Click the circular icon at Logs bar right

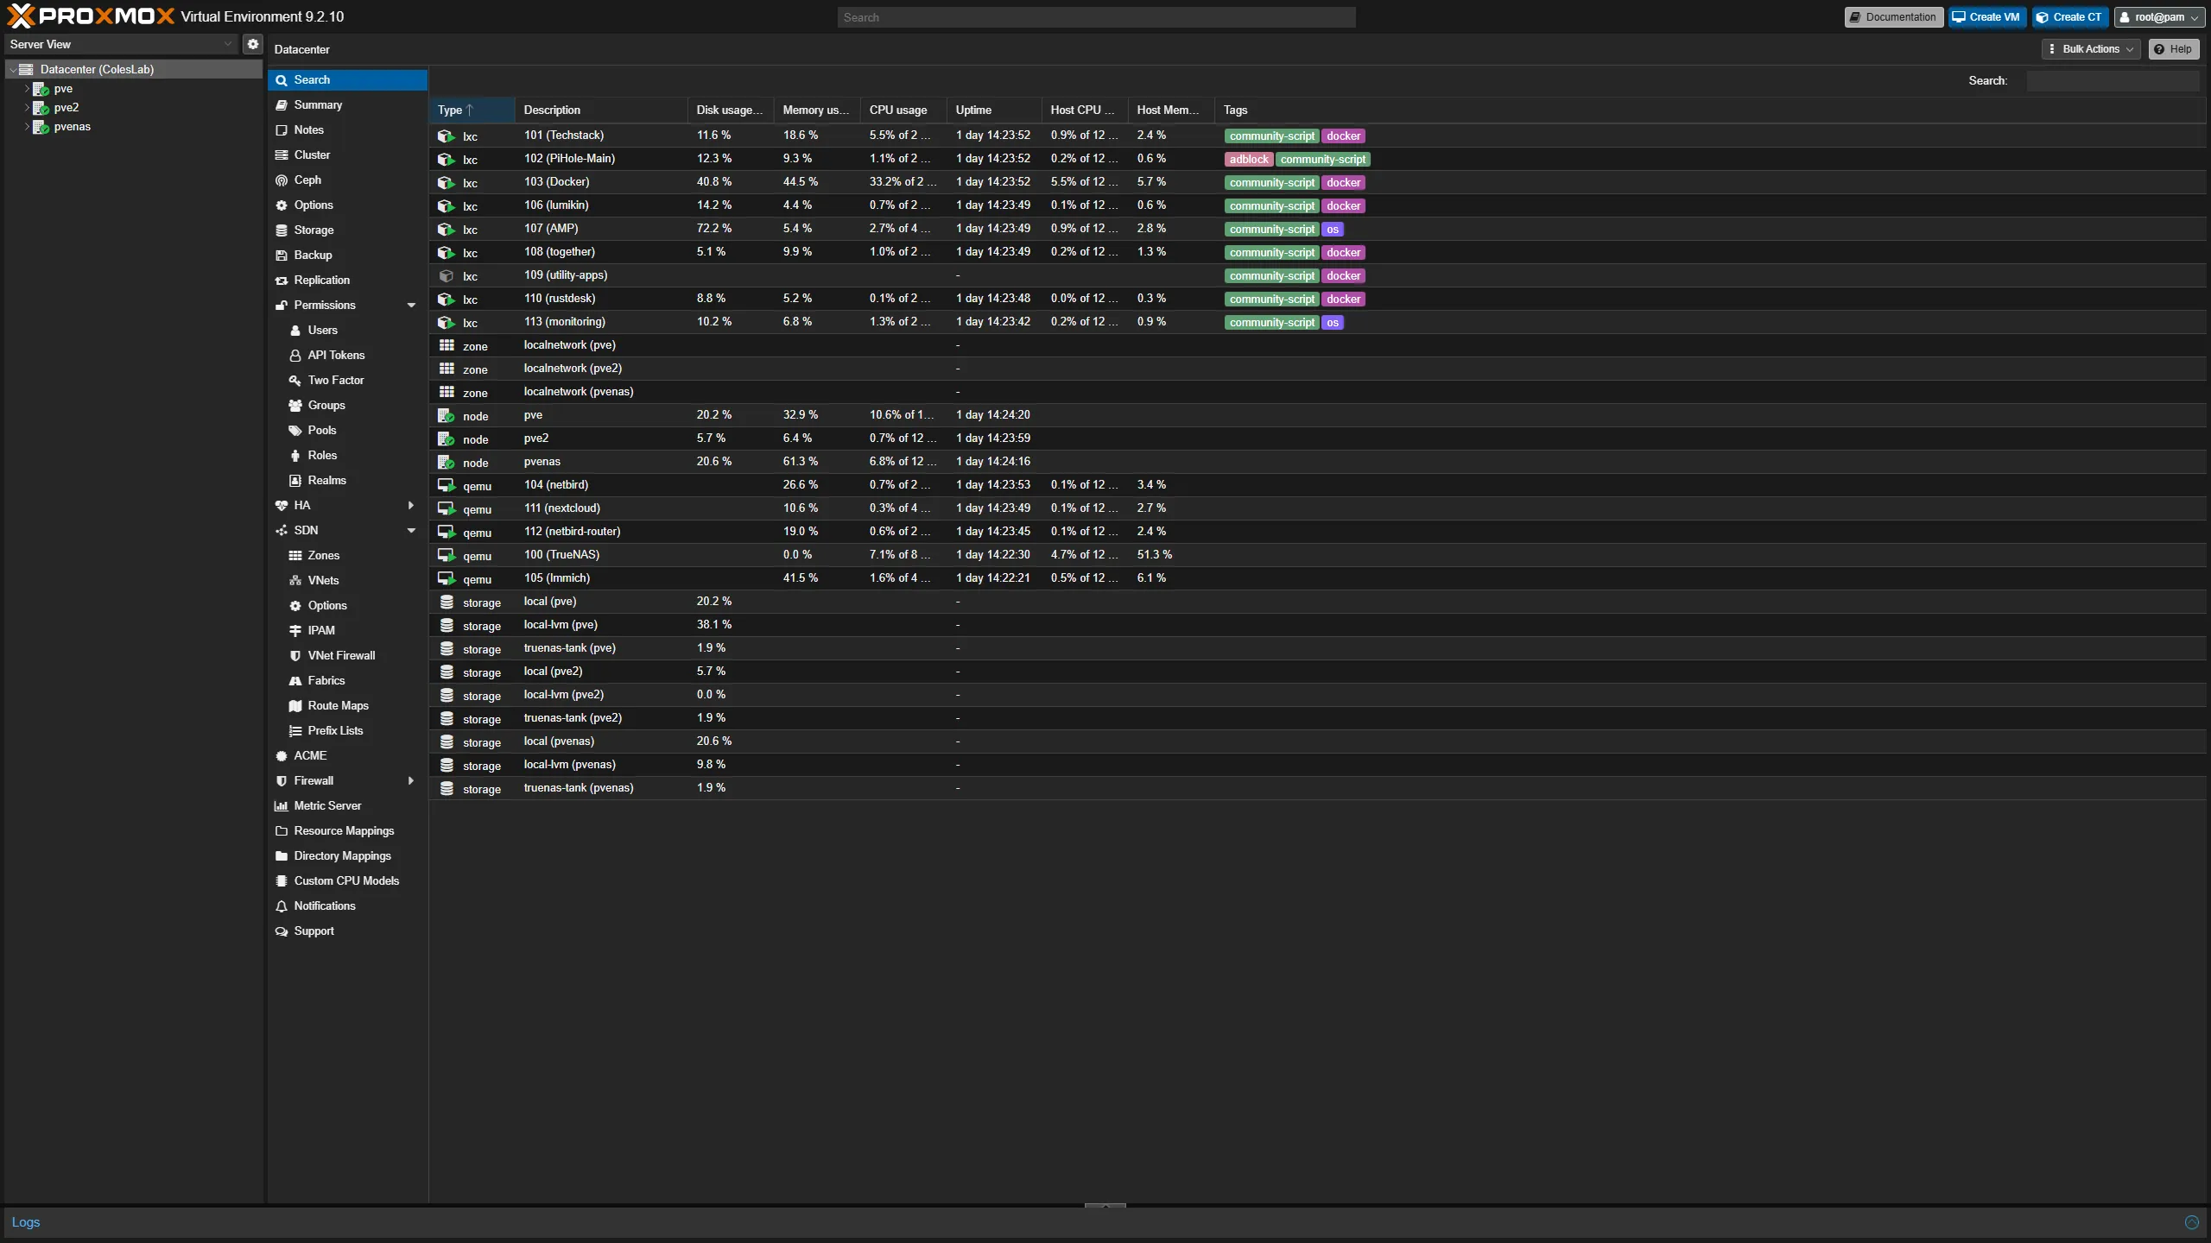[2191, 1222]
